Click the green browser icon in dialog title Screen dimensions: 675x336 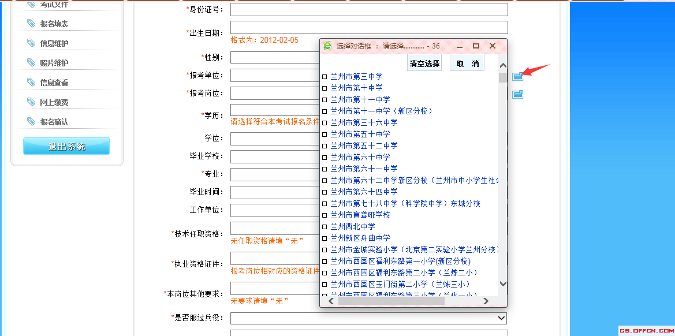click(328, 46)
